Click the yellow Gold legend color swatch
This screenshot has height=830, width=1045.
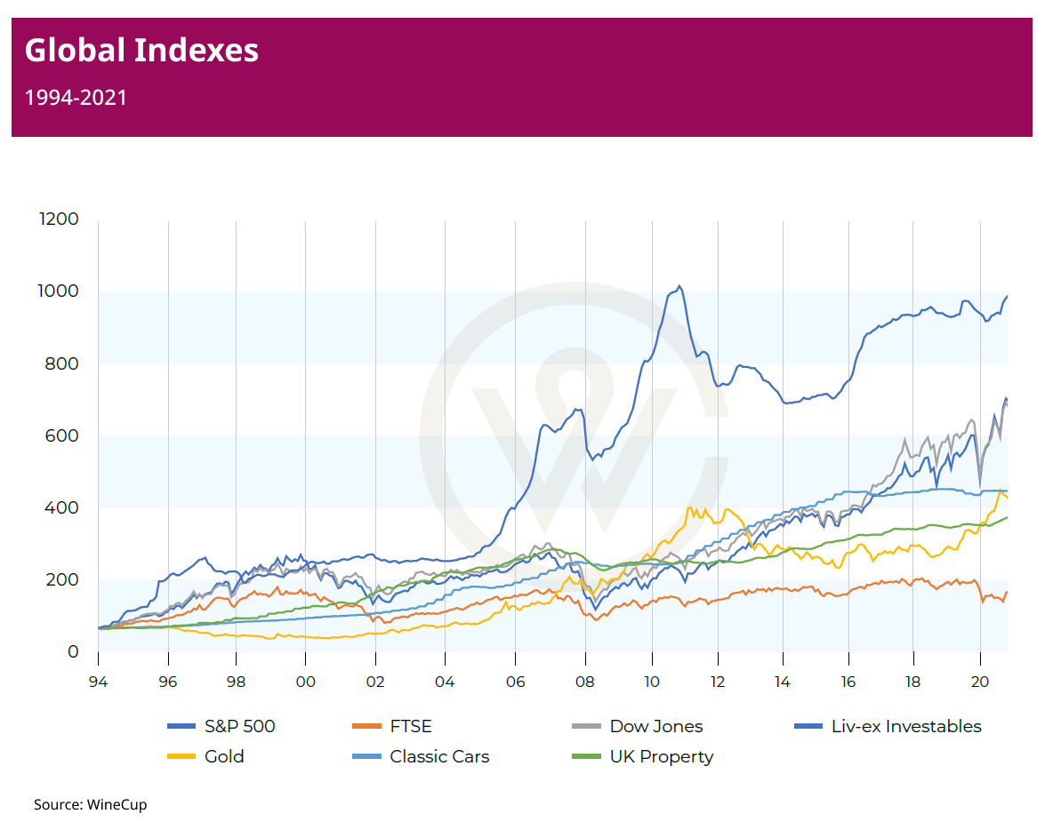[181, 757]
